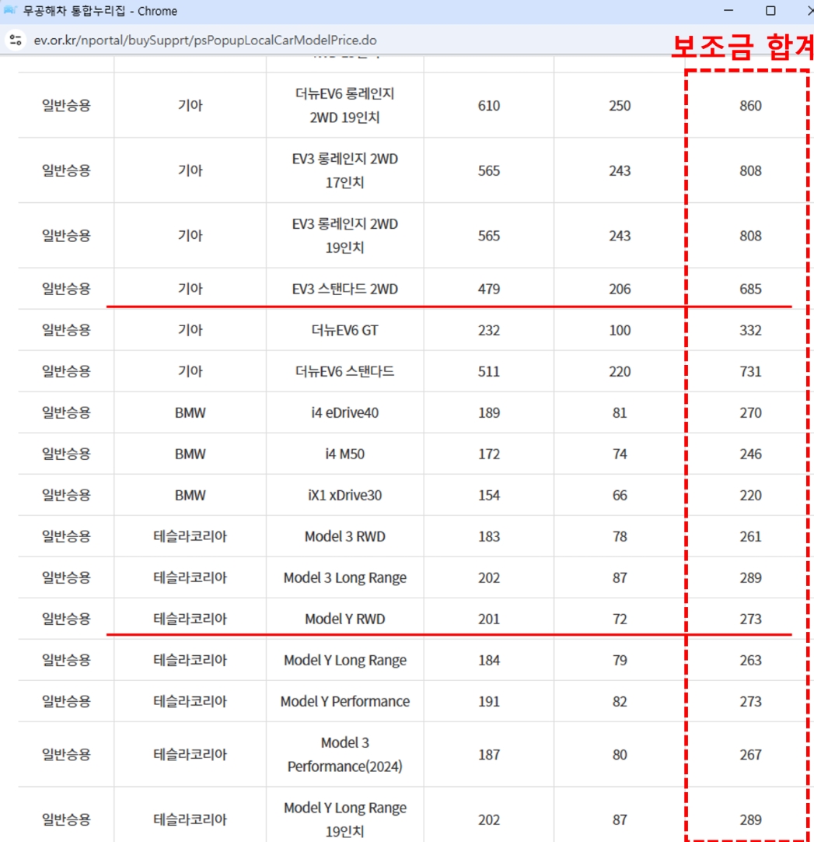Image resolution: width=814 pixels, height=842 pixels.
Task: Click the subsidy total 270 for i4 eDrive40
Action: (x=750, y=413)
